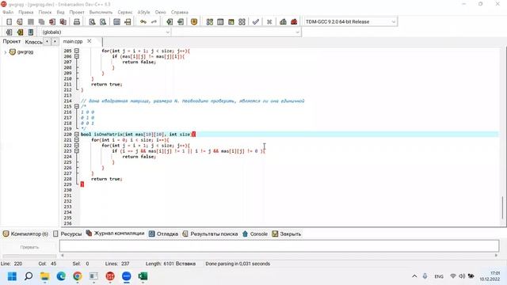
Task: Close all files via toolbar icon
Action: point(63,21)
